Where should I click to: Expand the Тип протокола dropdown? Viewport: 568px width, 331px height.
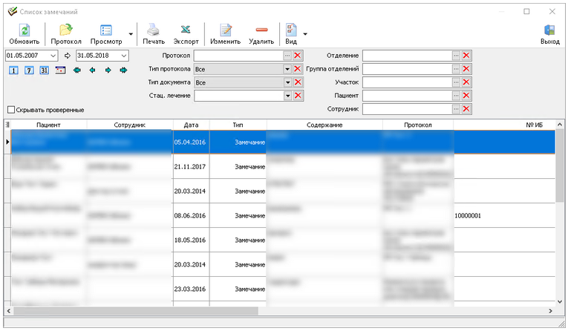point(287,69)
